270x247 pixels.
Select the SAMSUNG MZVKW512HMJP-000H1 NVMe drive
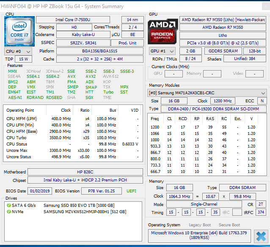pos(85,212)
